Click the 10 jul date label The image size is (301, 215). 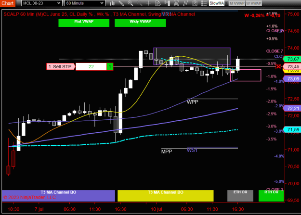(x=157, y=209)
